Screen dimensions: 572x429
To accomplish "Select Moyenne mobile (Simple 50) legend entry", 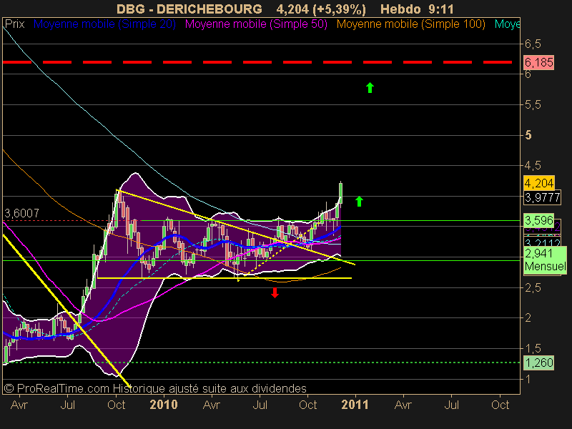I will [x=256, y=24].
